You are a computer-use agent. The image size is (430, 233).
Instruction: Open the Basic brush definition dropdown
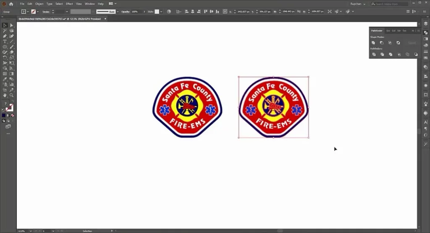(x=118, y=11)
